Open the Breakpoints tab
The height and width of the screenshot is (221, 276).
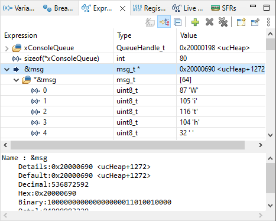tap(58, 8)
